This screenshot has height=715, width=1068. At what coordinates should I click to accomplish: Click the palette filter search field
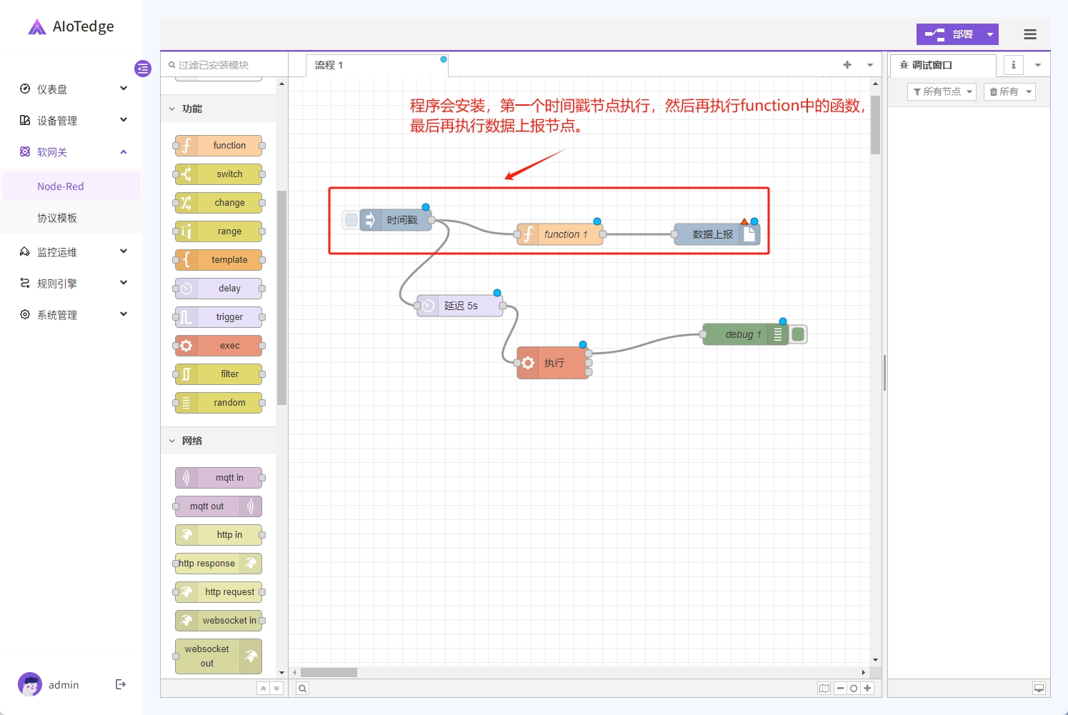click(x=225, y=65)
